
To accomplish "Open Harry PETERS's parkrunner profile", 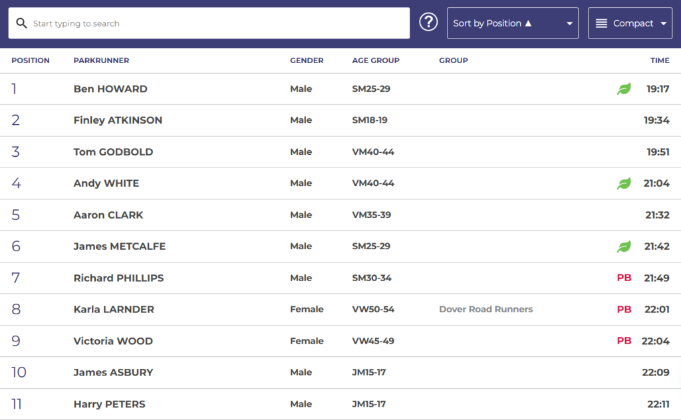I will [x=110, y=404].
